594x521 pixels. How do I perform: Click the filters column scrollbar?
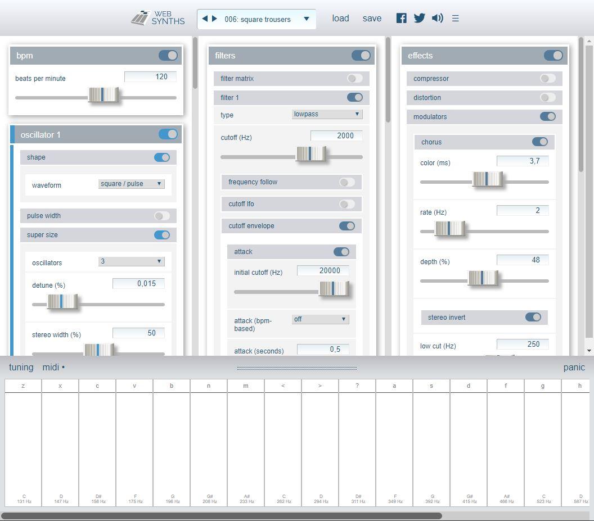(388, 79)
